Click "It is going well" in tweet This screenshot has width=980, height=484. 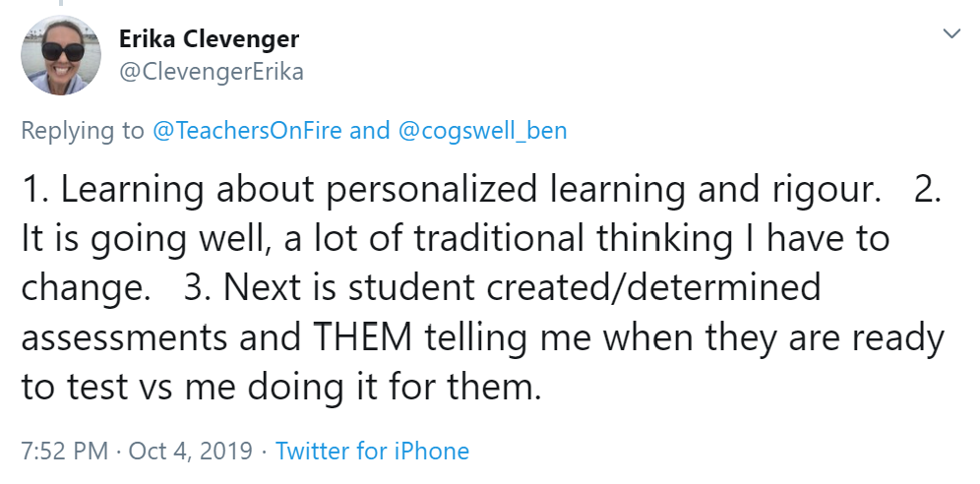coord(144,239)
